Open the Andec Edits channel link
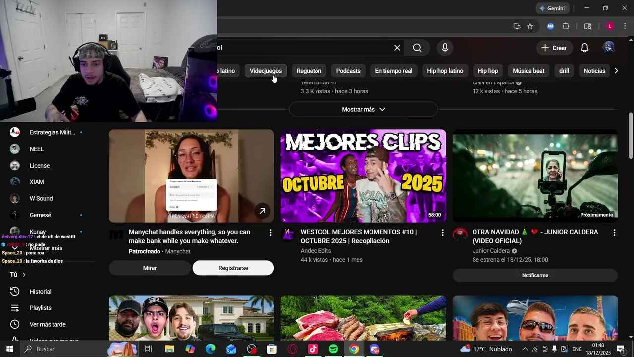Viewport: 634px width, 357px height. [316, 251]
